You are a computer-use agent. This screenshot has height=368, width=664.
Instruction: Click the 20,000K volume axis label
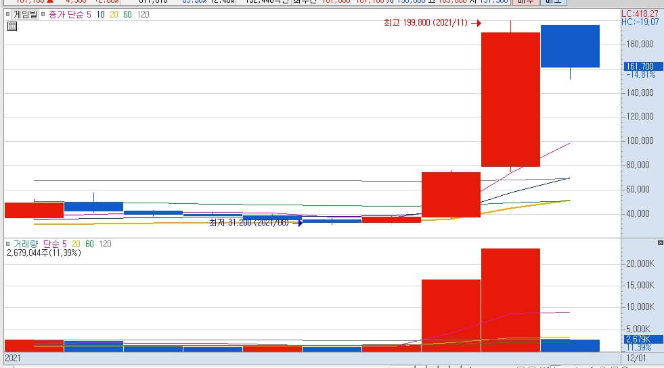pos(640,263)
